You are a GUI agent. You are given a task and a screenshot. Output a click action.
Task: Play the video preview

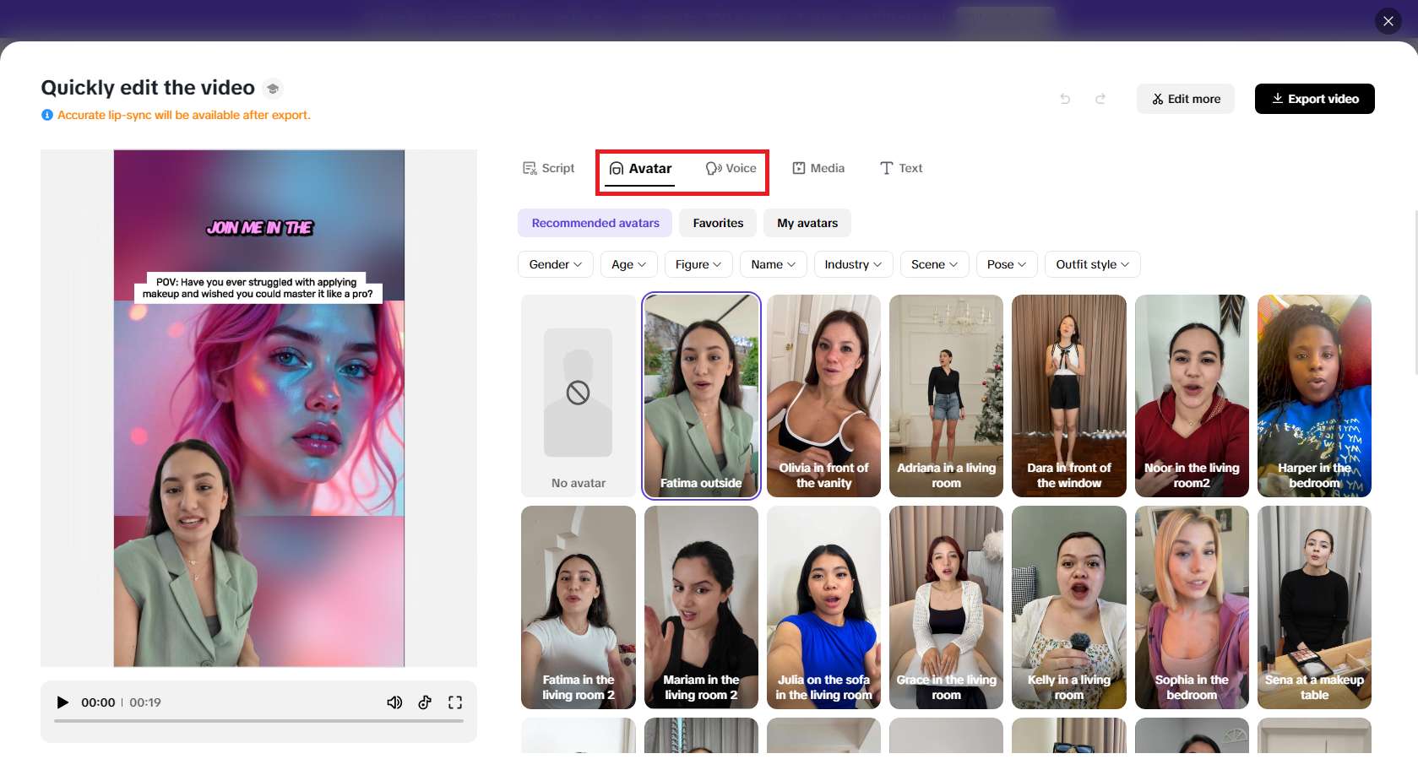click(x=62, y=702)
